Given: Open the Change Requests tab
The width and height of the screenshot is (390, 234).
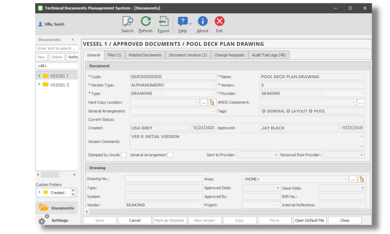Looking at the screenshot, I should (x=229, y=55).
